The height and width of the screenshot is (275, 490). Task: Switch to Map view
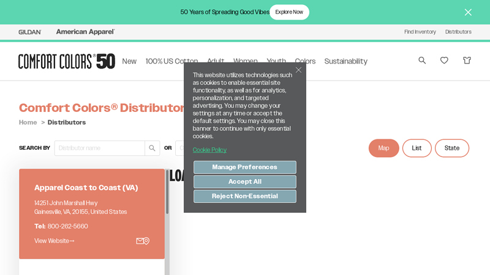383,148
